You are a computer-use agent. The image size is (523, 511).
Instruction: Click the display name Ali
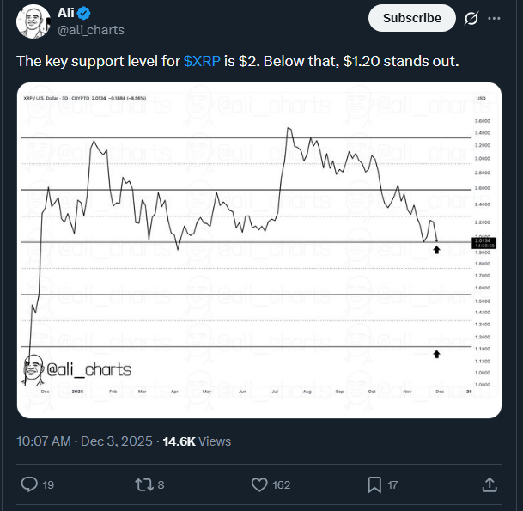(65, 13)
